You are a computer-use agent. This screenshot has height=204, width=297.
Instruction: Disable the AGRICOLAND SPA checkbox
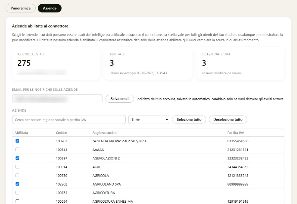18,184
